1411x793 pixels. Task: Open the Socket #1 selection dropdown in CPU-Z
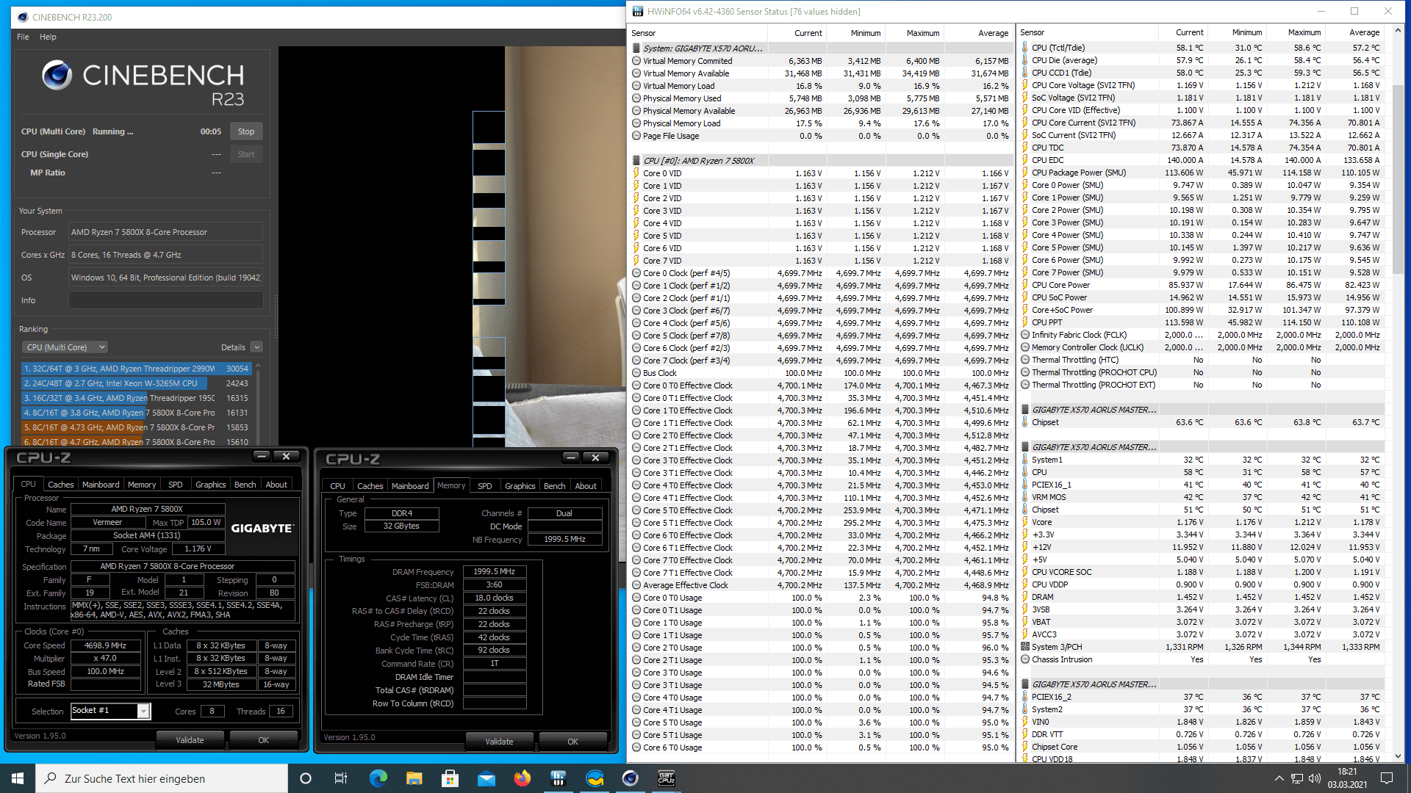click(x=143, y=711)
